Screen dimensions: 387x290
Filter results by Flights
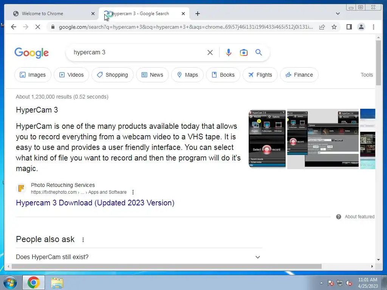click(260, 75)
